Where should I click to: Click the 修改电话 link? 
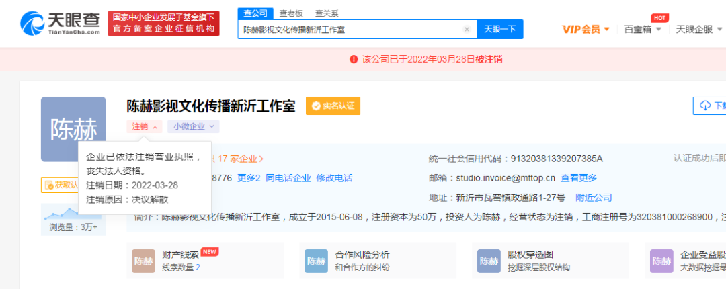coord(334,178)
